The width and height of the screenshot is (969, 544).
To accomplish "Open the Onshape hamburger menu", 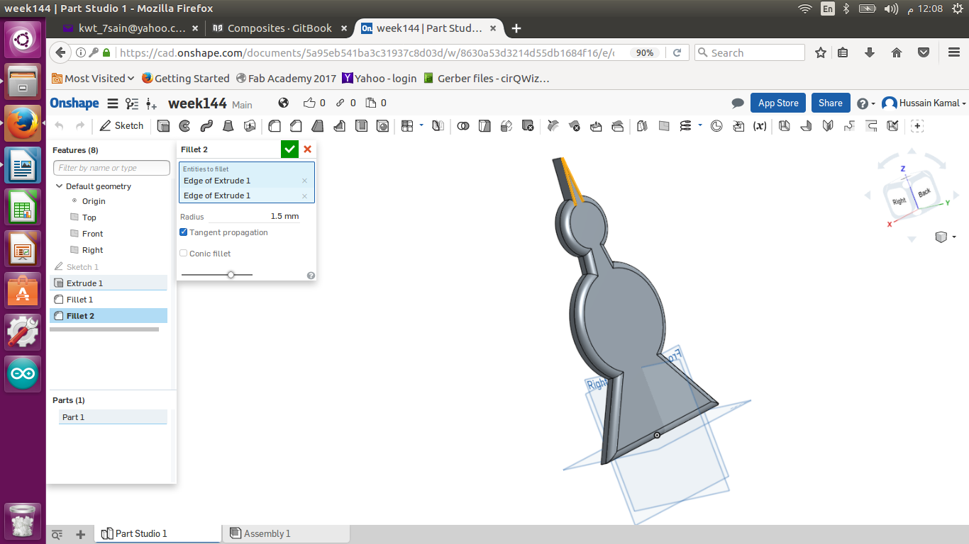I will [x=112, y=103].
